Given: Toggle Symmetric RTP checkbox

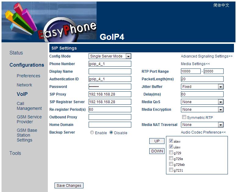Looking at the screenshot, I should coord(184,117).
